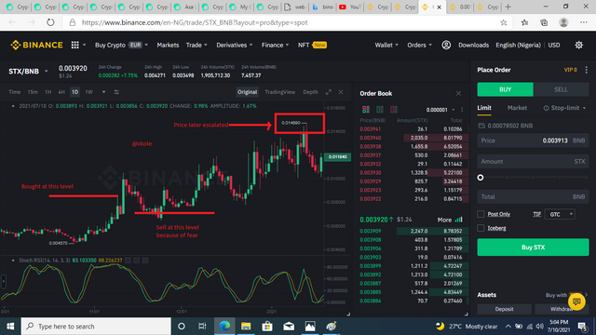Screen dimensions: 596x335
Task: Open File Explorer from taskbar
Action: 246,327
